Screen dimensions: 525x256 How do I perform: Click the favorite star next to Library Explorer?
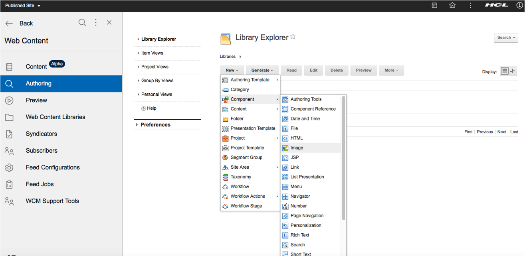click(293, 37)
